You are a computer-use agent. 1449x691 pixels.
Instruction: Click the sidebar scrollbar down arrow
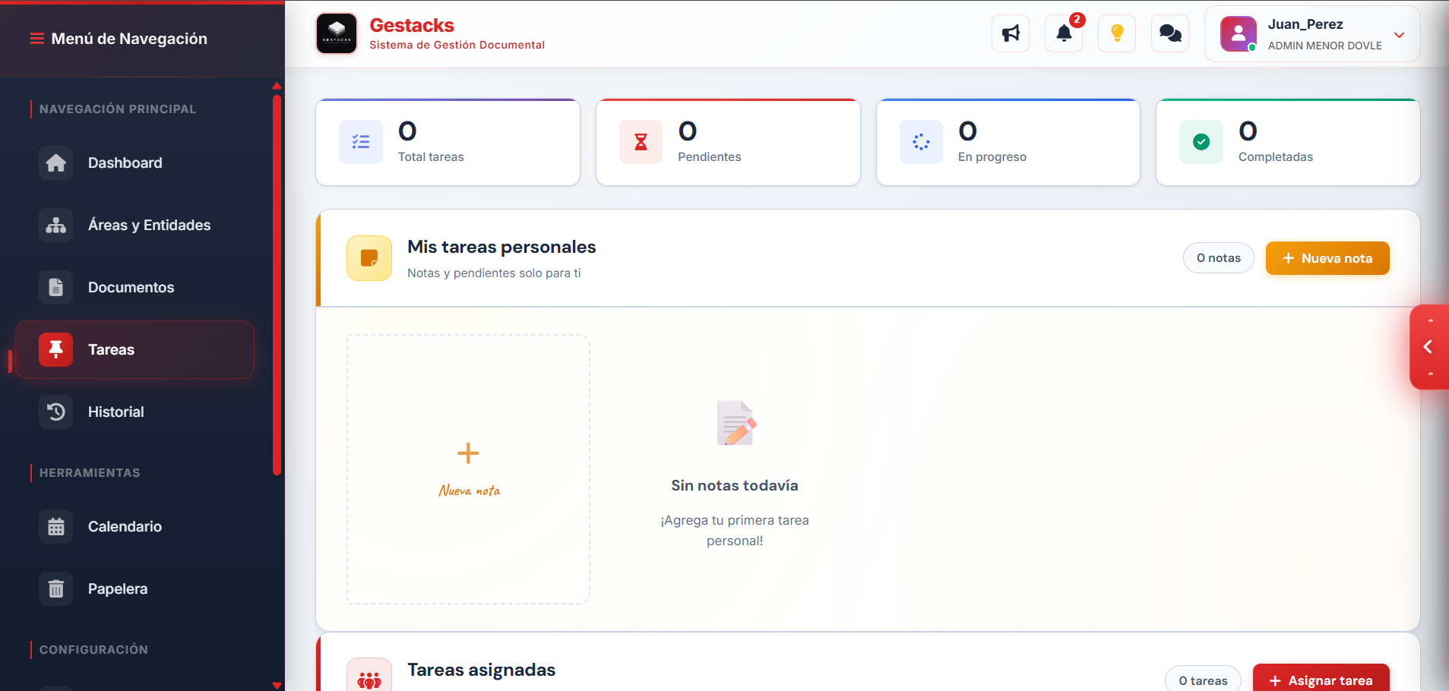coord(277,685)
